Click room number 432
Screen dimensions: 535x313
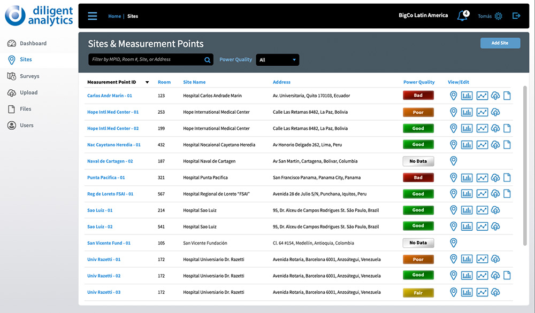click(x=161, y=145)
